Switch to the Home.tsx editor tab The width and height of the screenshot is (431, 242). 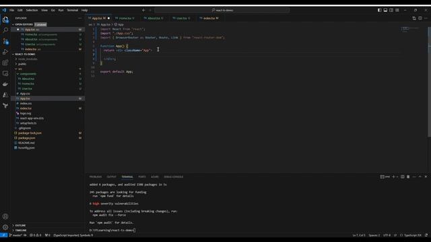125,18
